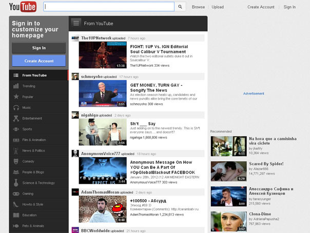Click the Howto & Style shoe icon
310x233 pixels.
[x=16, y=204]
